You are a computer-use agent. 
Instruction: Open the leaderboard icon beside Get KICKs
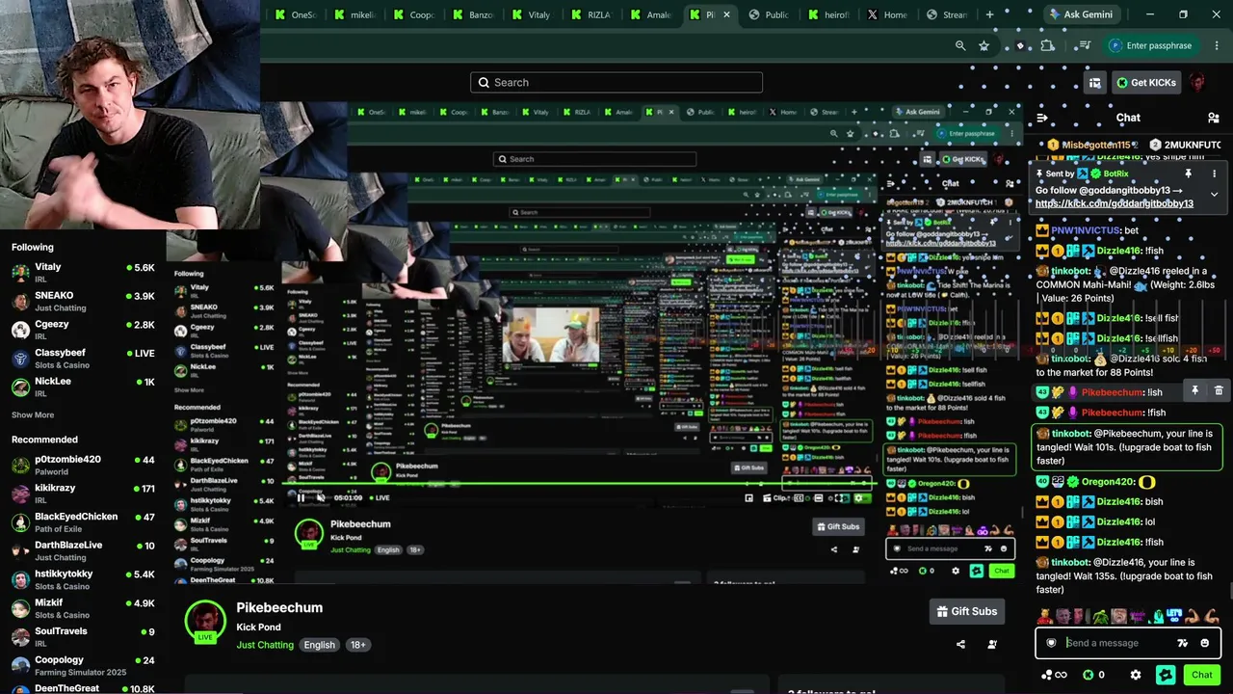point(1095,83)
